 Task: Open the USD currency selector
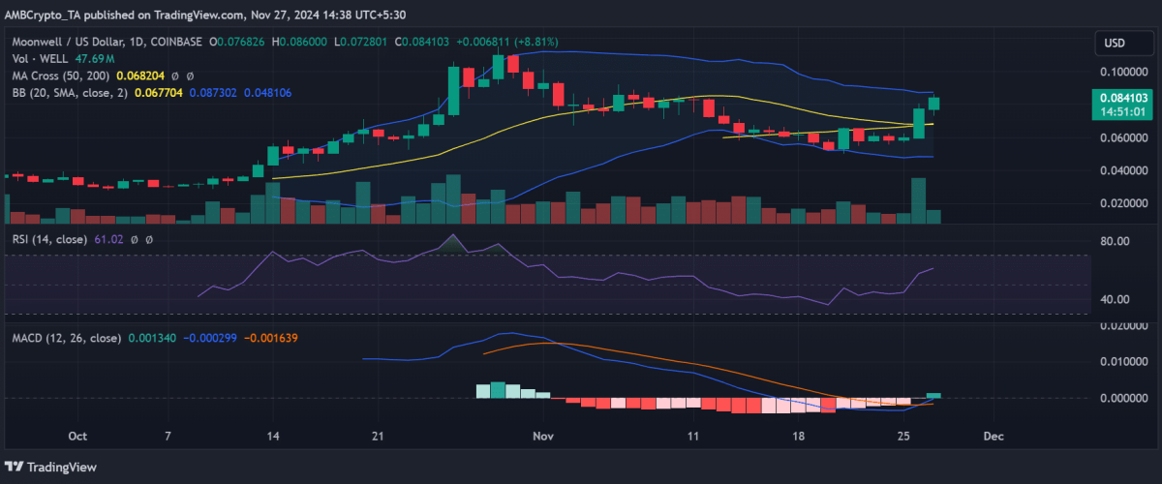coord(1116,43)
